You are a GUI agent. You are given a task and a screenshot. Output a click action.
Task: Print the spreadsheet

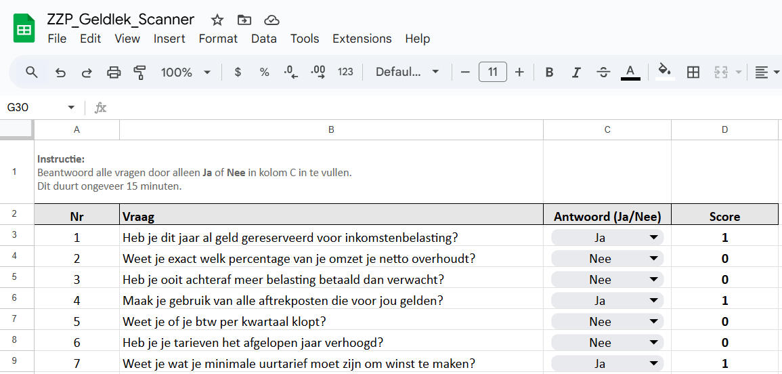114,72
